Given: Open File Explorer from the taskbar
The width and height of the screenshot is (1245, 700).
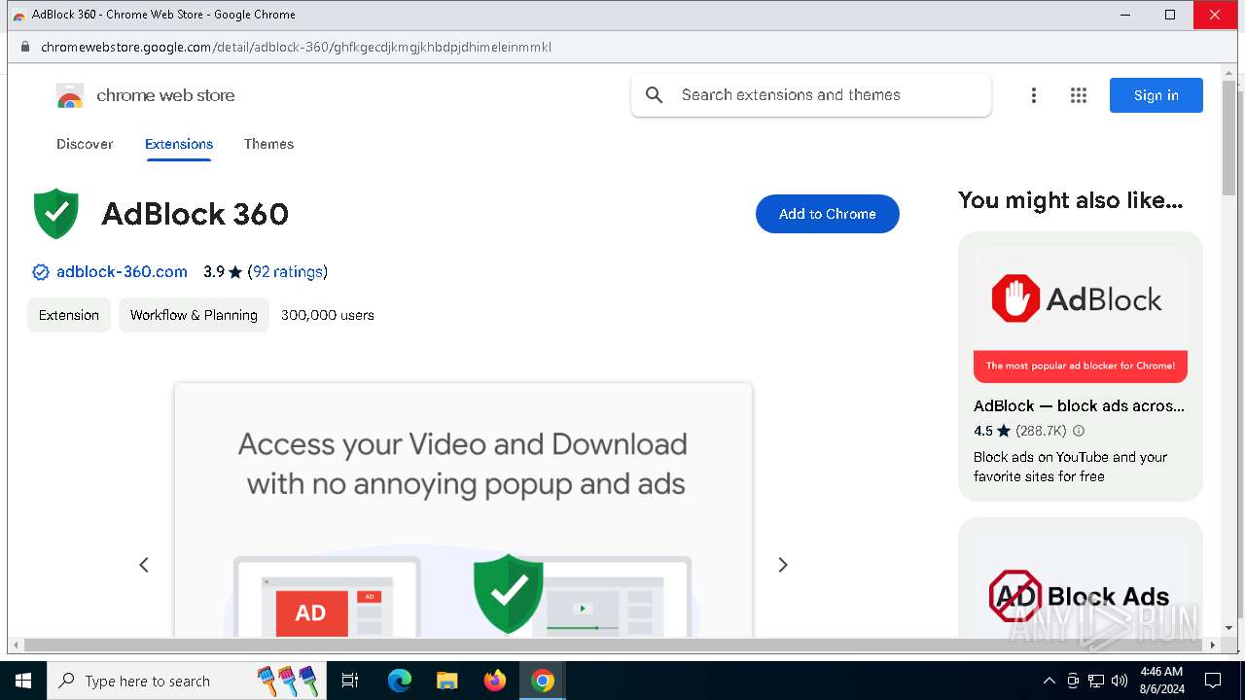Looking at the screenshot, I should pos(446,681).
